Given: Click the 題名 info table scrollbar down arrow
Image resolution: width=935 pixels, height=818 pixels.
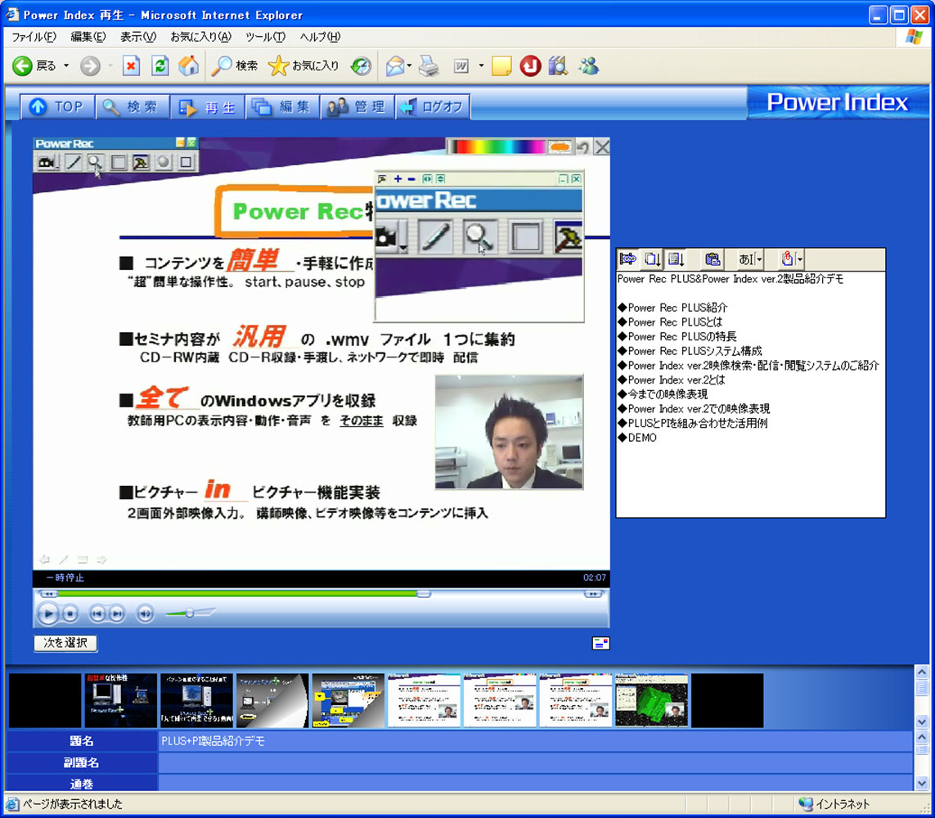Looking at the screenshot, I should pos(921,782).
